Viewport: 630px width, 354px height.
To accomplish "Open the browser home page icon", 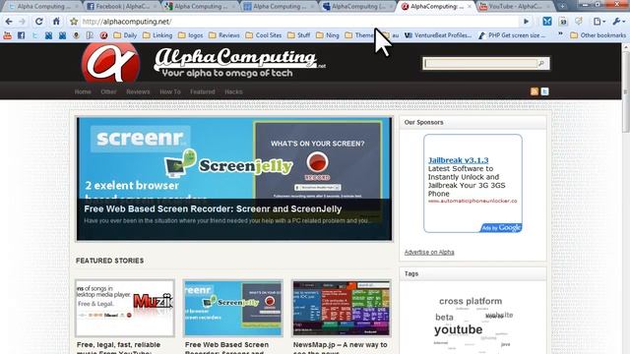I will (x=56, y=22).
